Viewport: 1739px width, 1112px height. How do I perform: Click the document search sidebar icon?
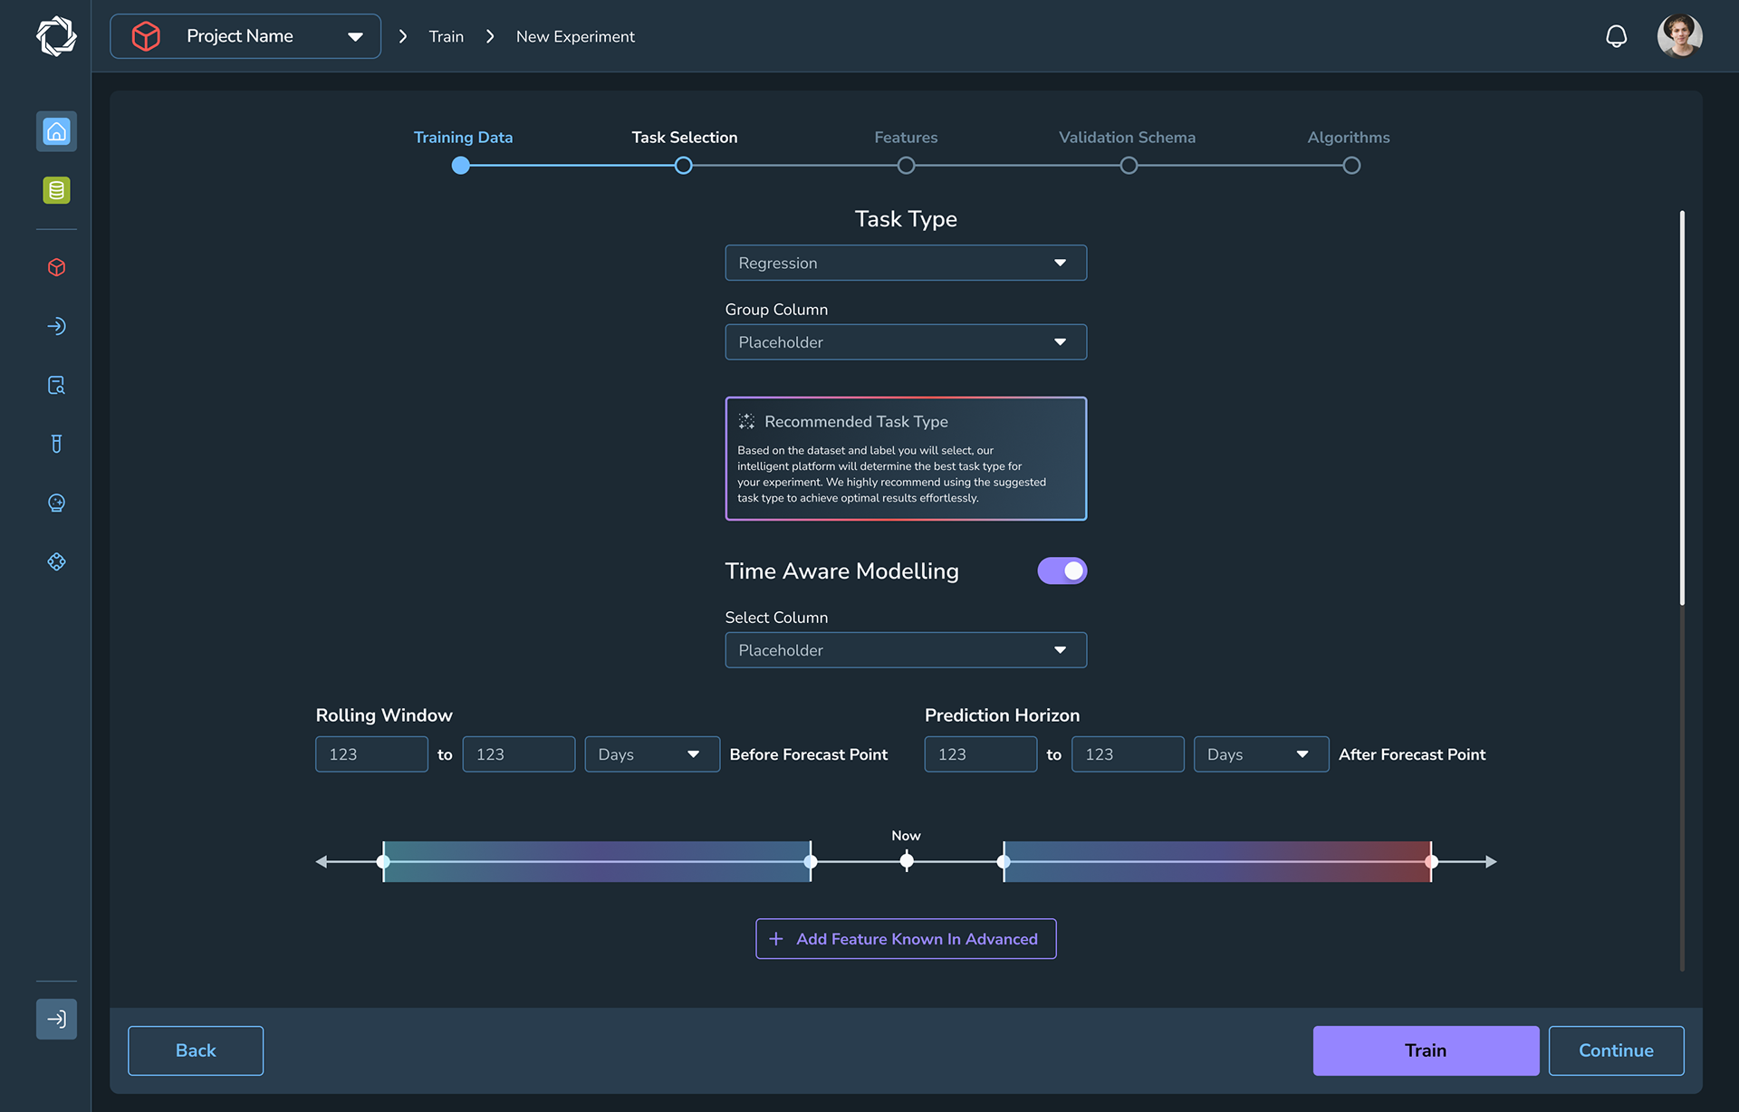(56, 385)
